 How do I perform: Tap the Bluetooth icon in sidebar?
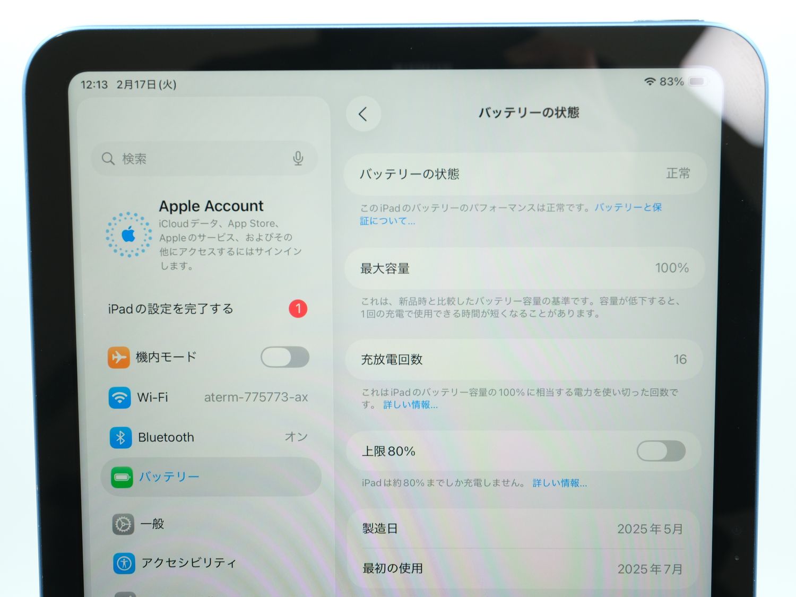[121, 437]
